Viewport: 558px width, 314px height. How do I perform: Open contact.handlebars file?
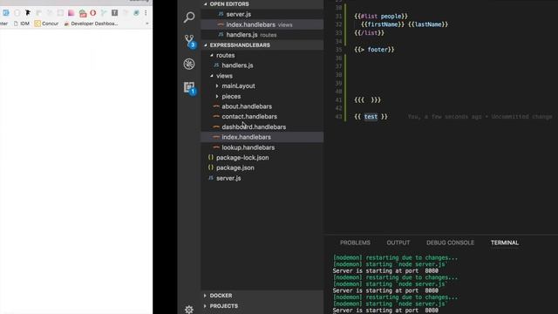[262, 116]
